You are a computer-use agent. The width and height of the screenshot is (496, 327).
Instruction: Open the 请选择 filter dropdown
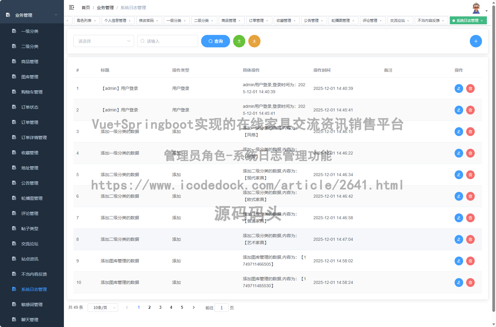(103, 41)
